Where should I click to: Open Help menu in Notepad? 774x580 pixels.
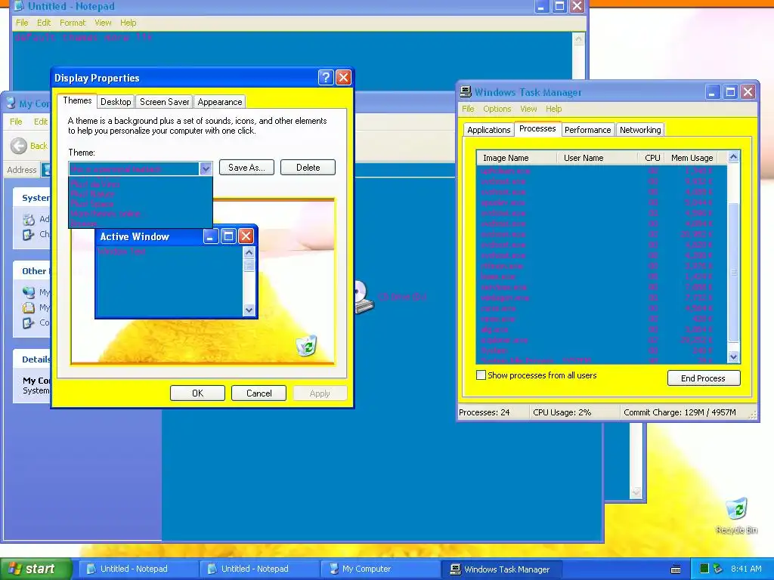point(128,23)
